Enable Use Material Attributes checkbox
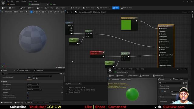Image resolution: width=194 pixels, height=109 pixels. tap(28, 95)
